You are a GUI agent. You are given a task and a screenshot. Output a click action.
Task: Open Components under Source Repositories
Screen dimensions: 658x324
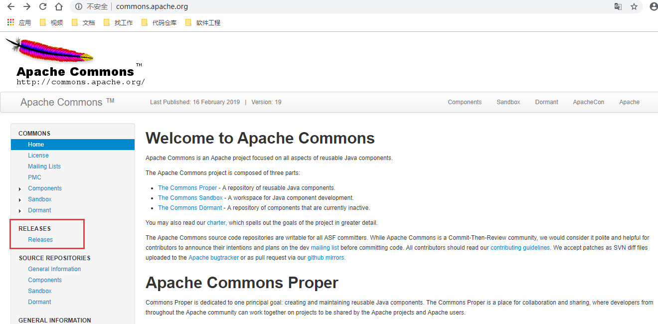pyautogui.click(x=45, y=280)
